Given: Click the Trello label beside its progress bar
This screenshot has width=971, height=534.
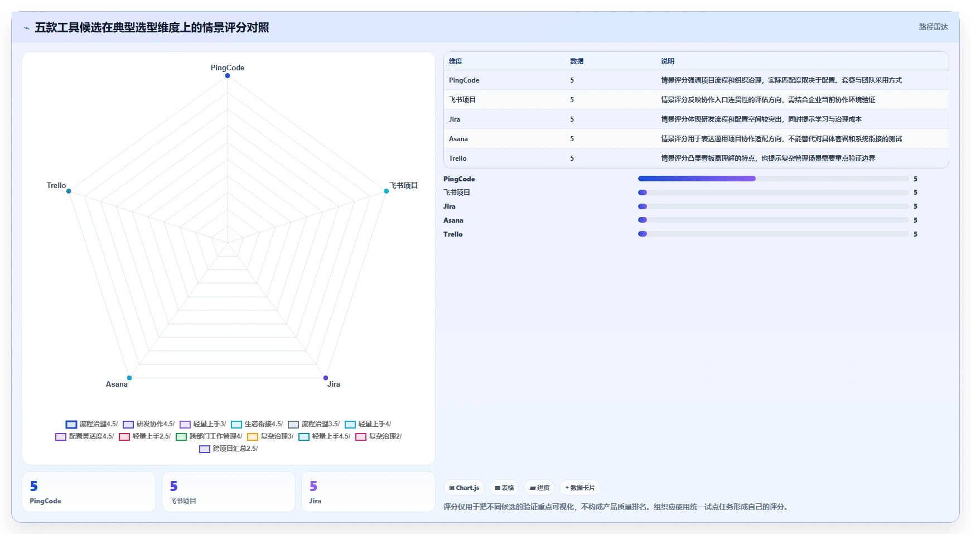Looking at the screenshot, I should 453,234.
